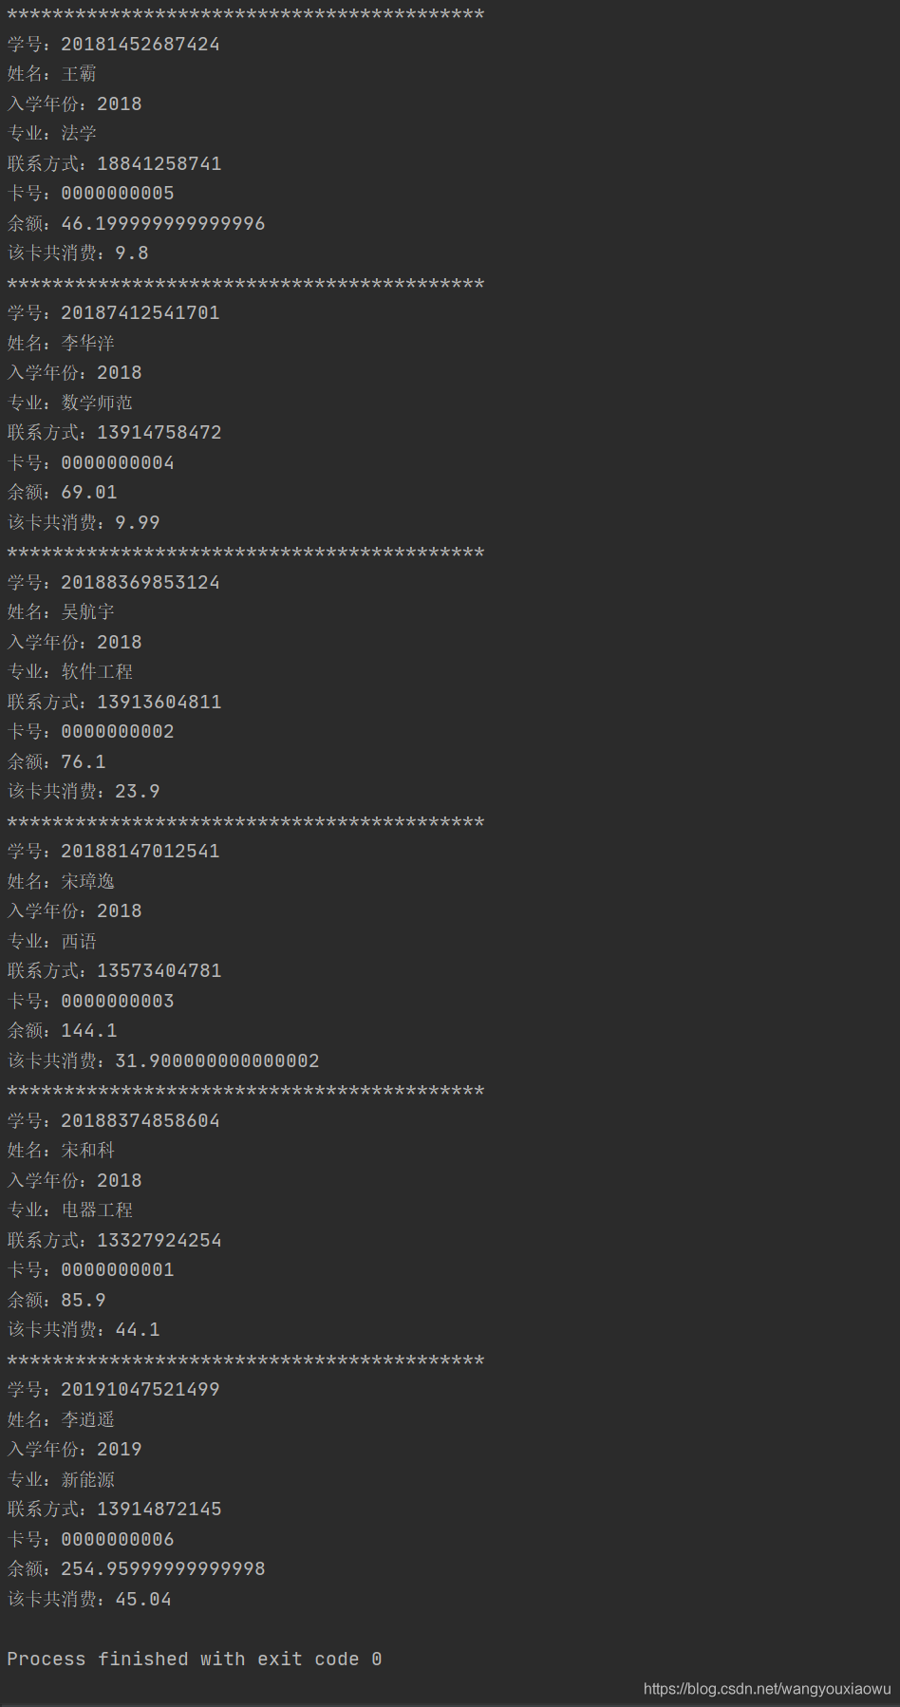Click student ID 20181452687424 line
This screenshot has height=1707, width=900.
[x=114, y=45]
